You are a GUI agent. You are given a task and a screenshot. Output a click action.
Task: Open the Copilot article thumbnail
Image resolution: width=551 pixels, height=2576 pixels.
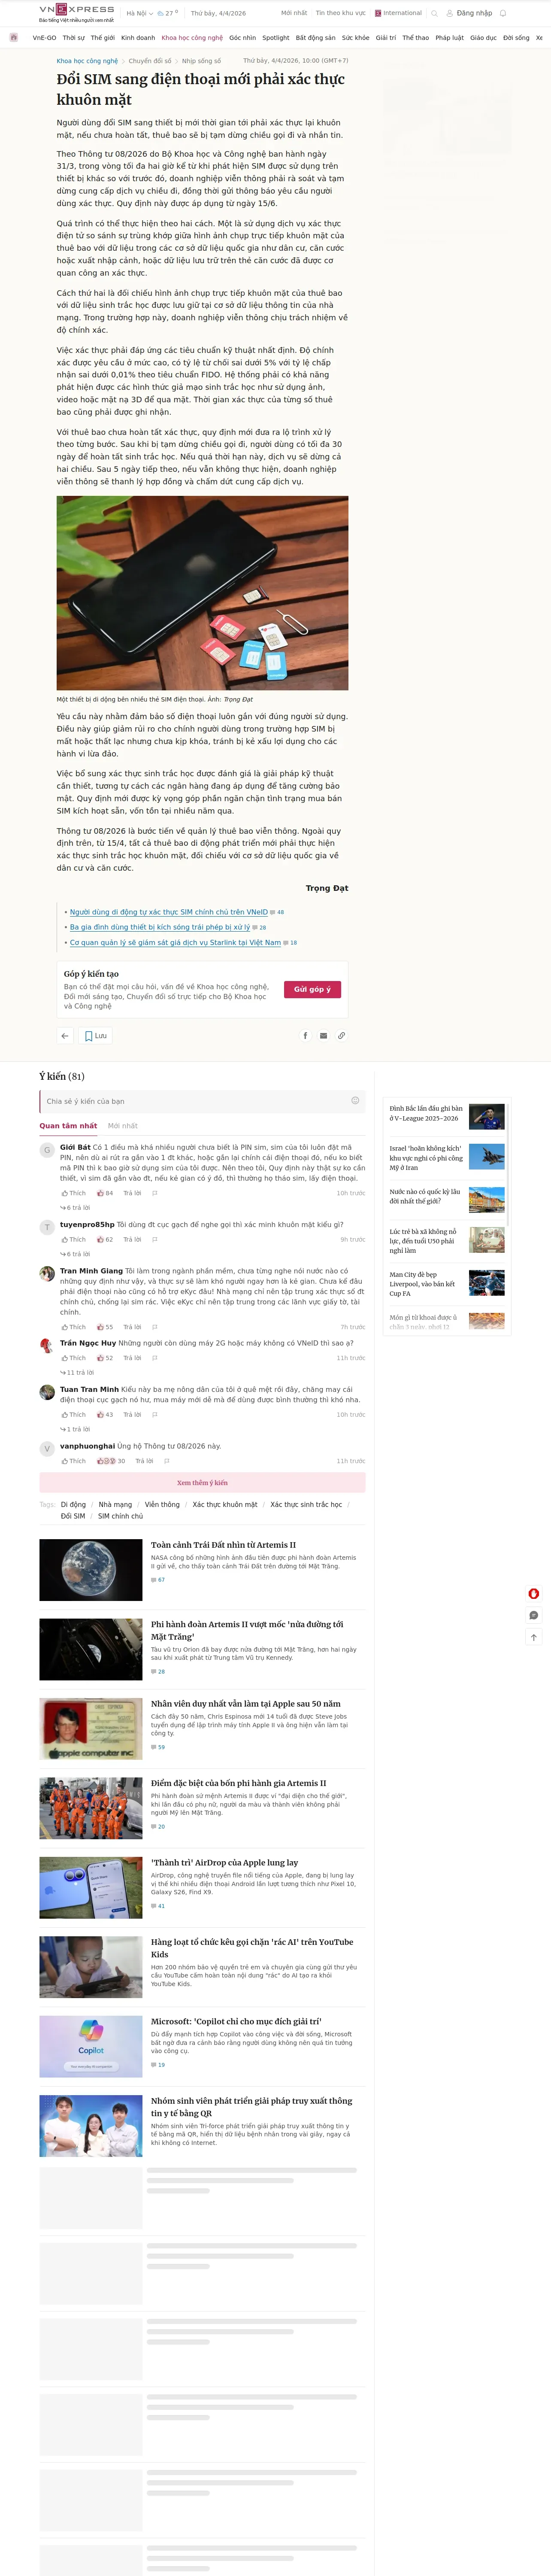coord(91,2047)
